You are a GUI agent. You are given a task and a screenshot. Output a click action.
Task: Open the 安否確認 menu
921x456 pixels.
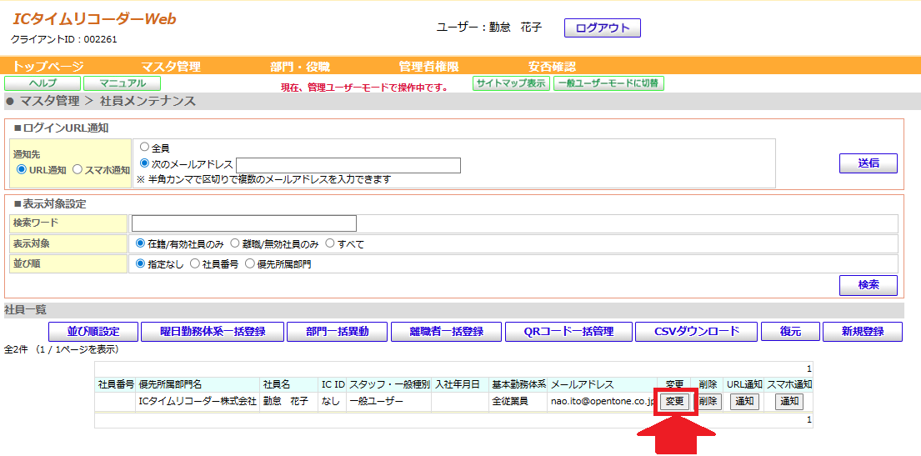click(552, 67)
